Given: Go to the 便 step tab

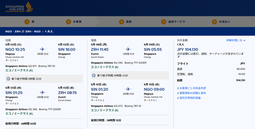Looking at the screenshot, I should click(x=30, y=22).
